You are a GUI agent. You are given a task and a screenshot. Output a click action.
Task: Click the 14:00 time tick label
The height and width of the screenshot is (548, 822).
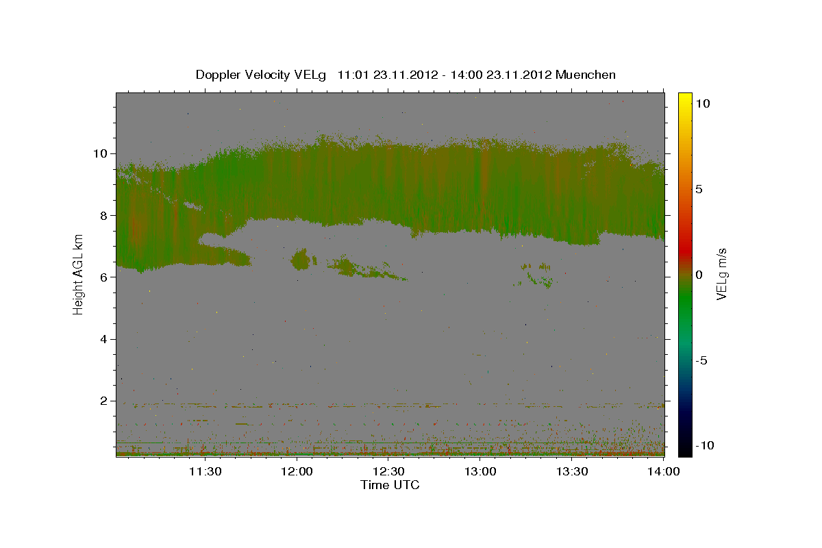tap(664, 472)
